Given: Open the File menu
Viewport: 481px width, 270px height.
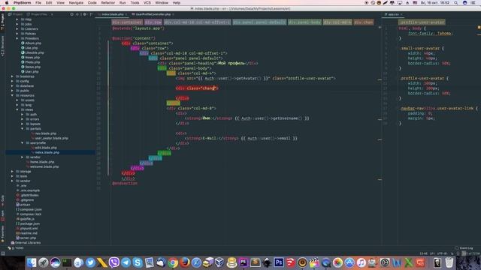Looking at the screenshot, I should 38,3.
